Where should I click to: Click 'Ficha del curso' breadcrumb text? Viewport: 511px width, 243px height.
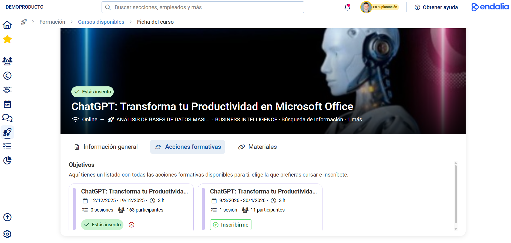[x=155, y=22]
